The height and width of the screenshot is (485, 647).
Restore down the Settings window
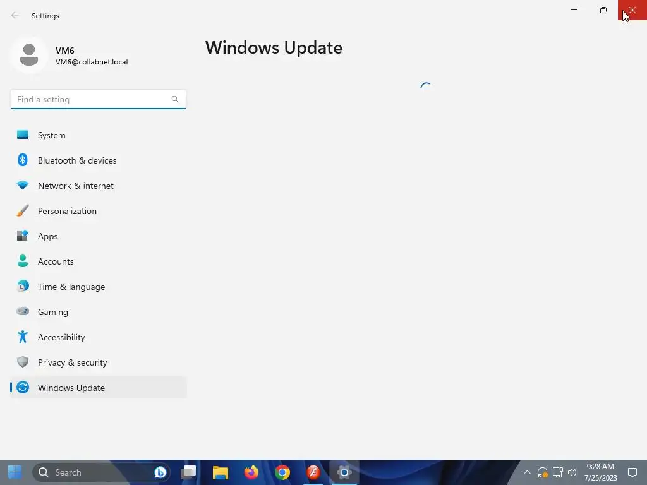[603, 10]
